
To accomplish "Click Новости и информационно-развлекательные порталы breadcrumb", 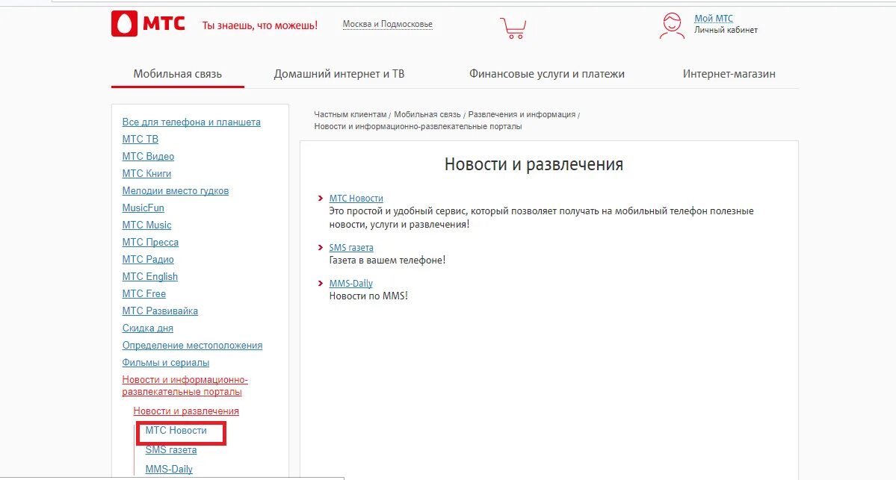I will pos(418,126).
